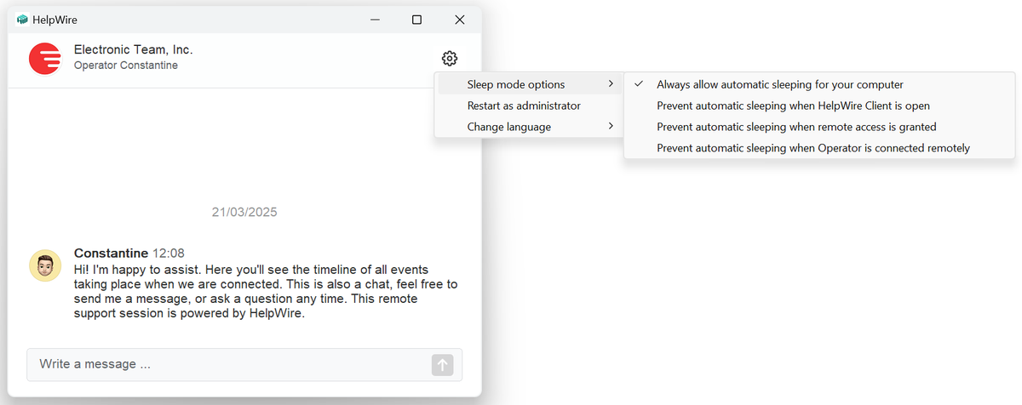Screen dimensions: 1022x405
Task: Select Prevent sleeping when HelpWire Client is open
Action: 819,106
